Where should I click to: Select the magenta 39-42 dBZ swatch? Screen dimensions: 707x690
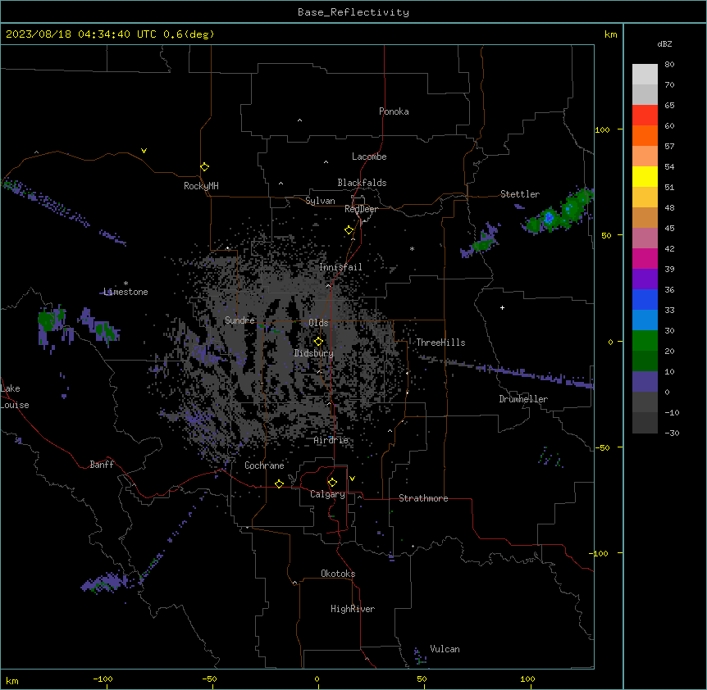645,258
